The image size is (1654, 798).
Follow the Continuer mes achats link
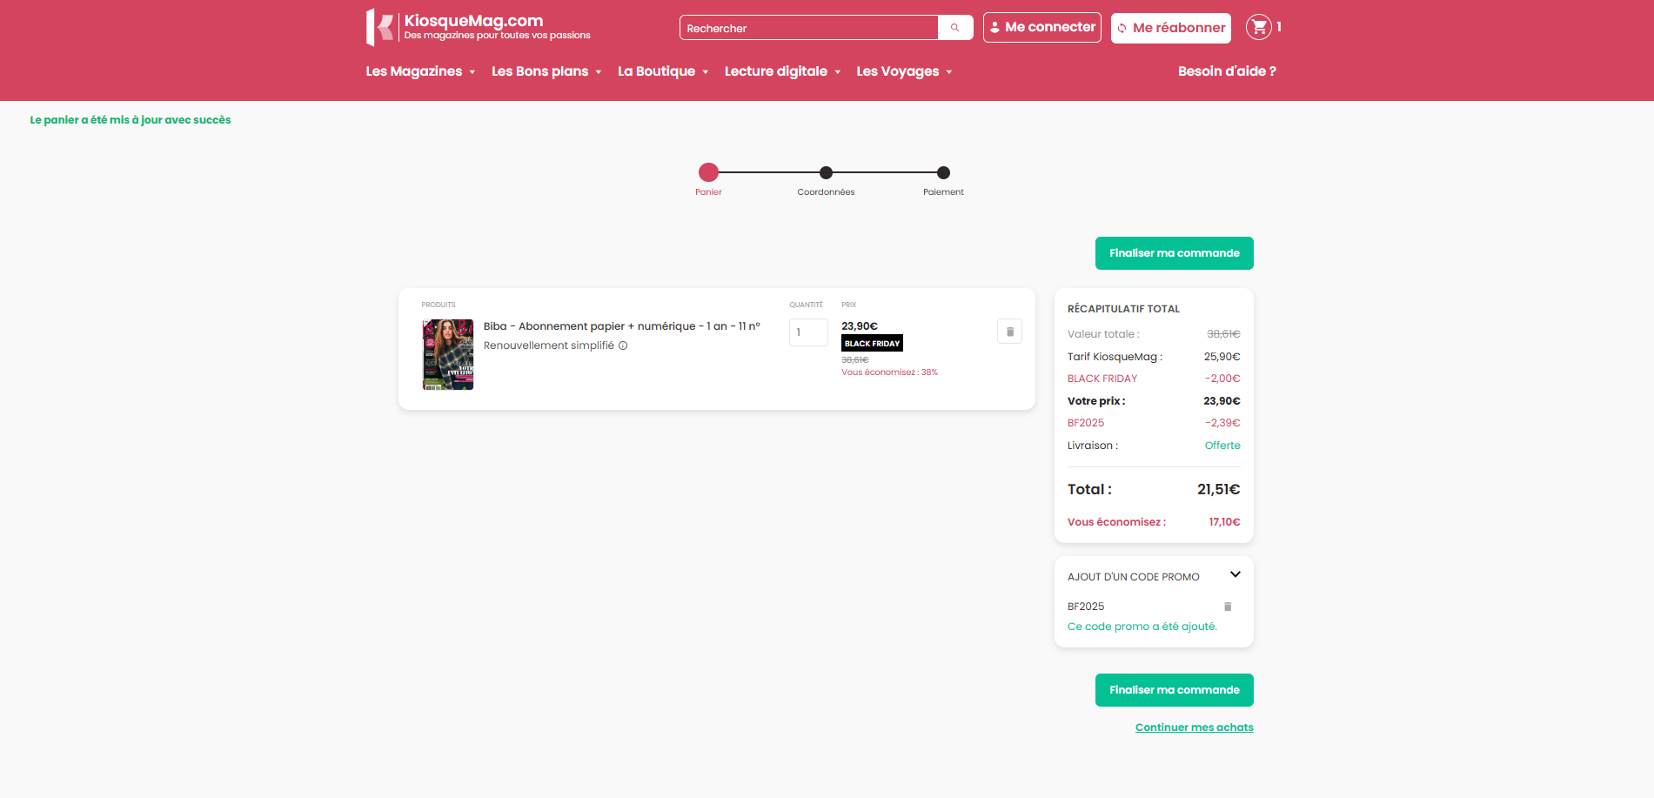(x=1194, y=727)
